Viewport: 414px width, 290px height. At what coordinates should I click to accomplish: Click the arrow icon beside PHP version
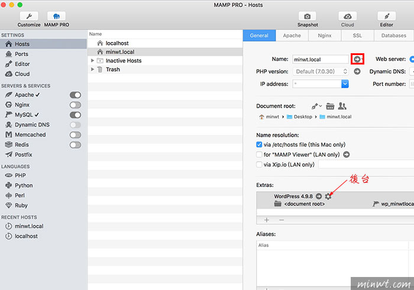(357, 71)
